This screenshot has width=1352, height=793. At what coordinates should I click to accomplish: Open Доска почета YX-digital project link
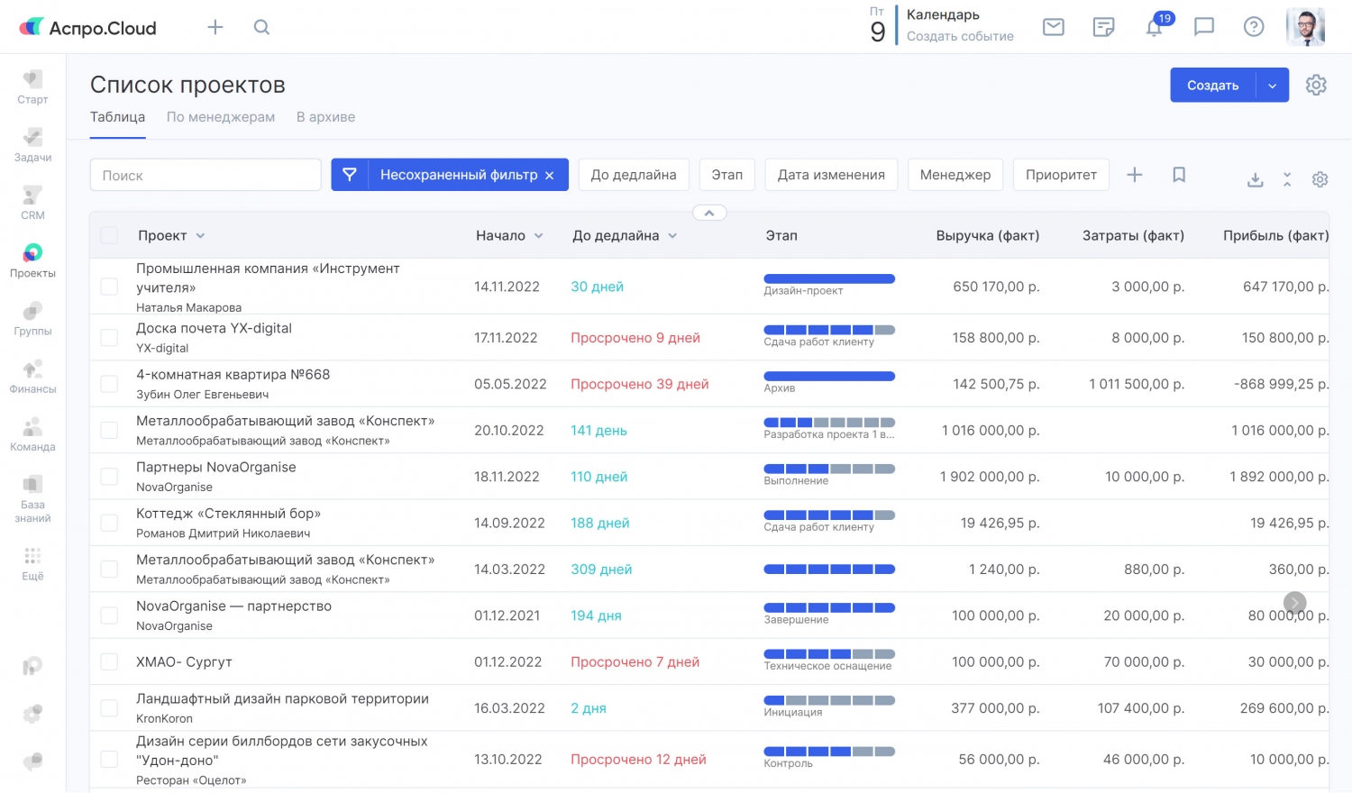click(x=214, y=329)
